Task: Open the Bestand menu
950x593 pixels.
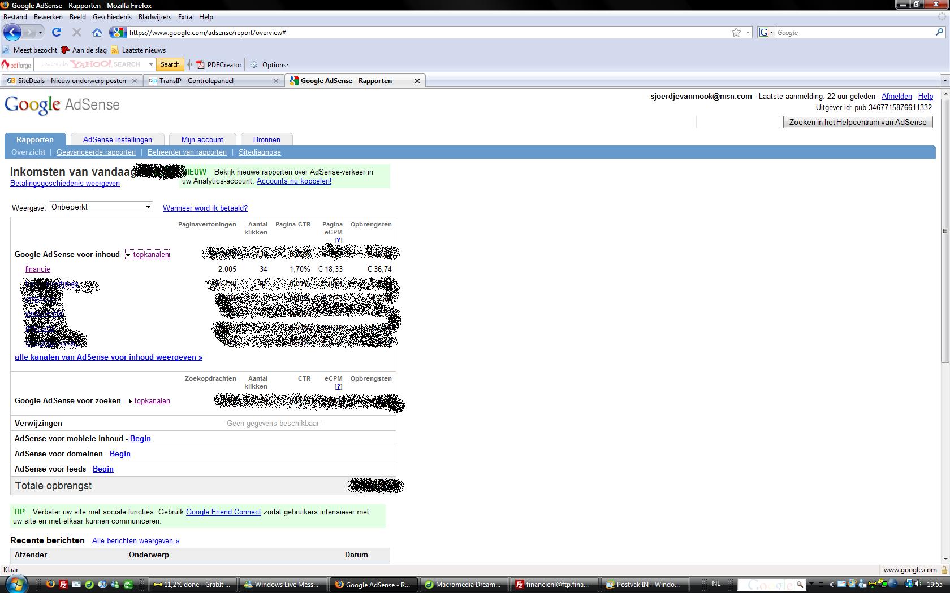Action: coord(15,17)
